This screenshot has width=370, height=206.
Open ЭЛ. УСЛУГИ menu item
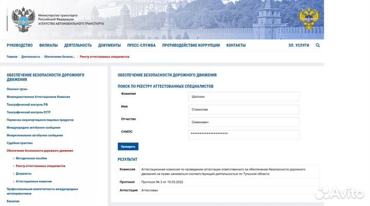point(299,45)
